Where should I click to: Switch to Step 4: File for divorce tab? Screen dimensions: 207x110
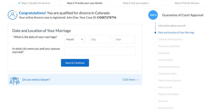[x=187, y=3]
